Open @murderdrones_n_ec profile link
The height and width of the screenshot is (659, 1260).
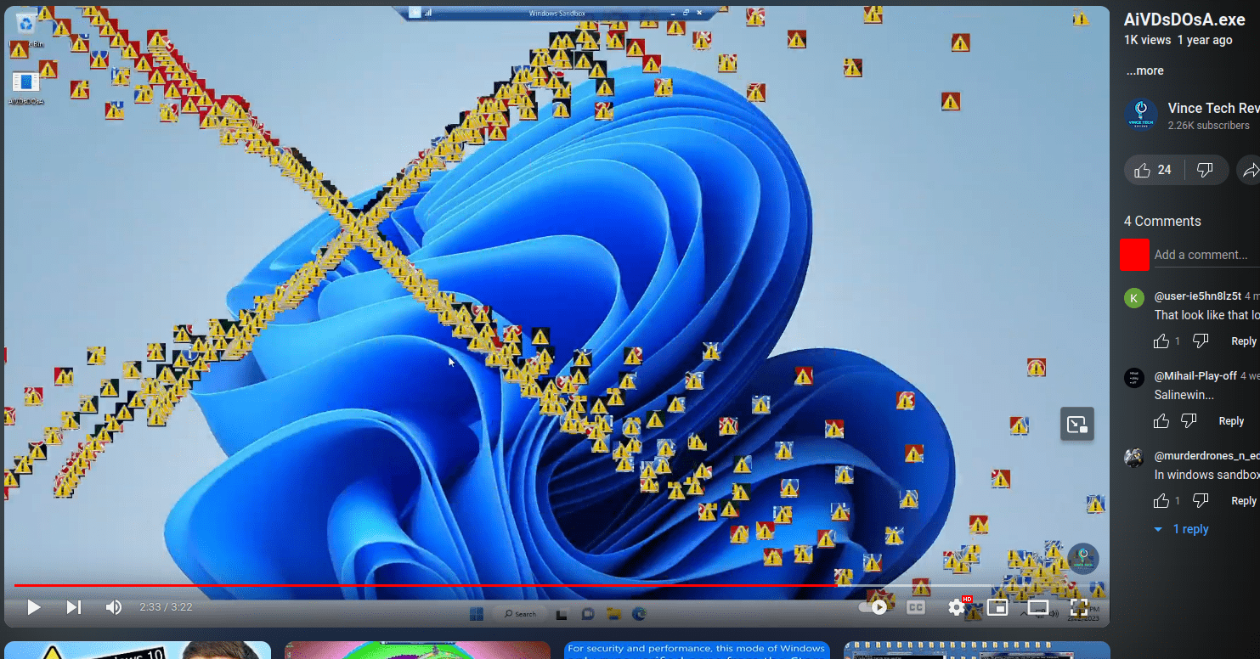1207,456
